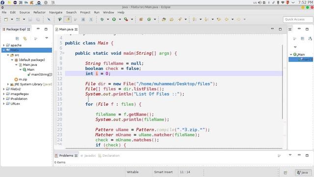Expand the JRE System Library node

(x=8, y=84)
